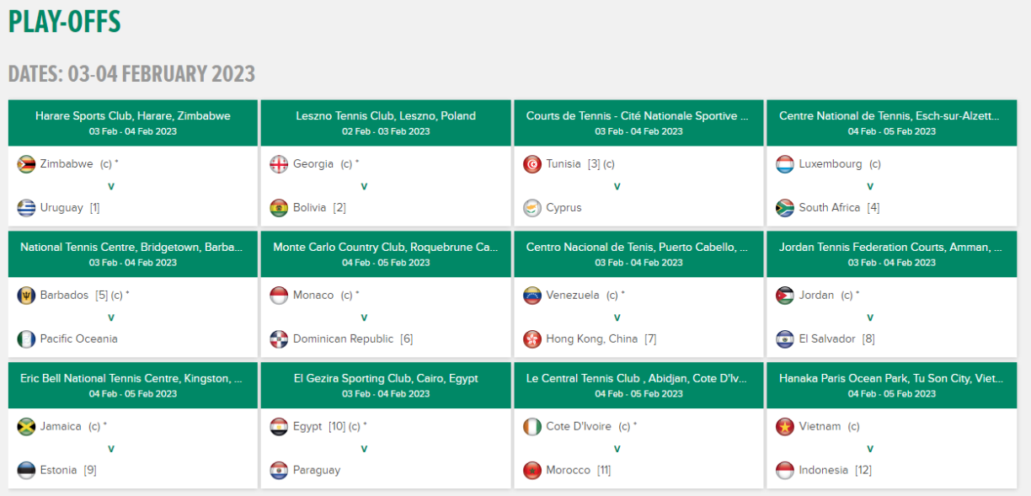This screenshot has width=1031, height=496.
Task: Open the El Gezira Sporting Club tie header
Action: 386,379
